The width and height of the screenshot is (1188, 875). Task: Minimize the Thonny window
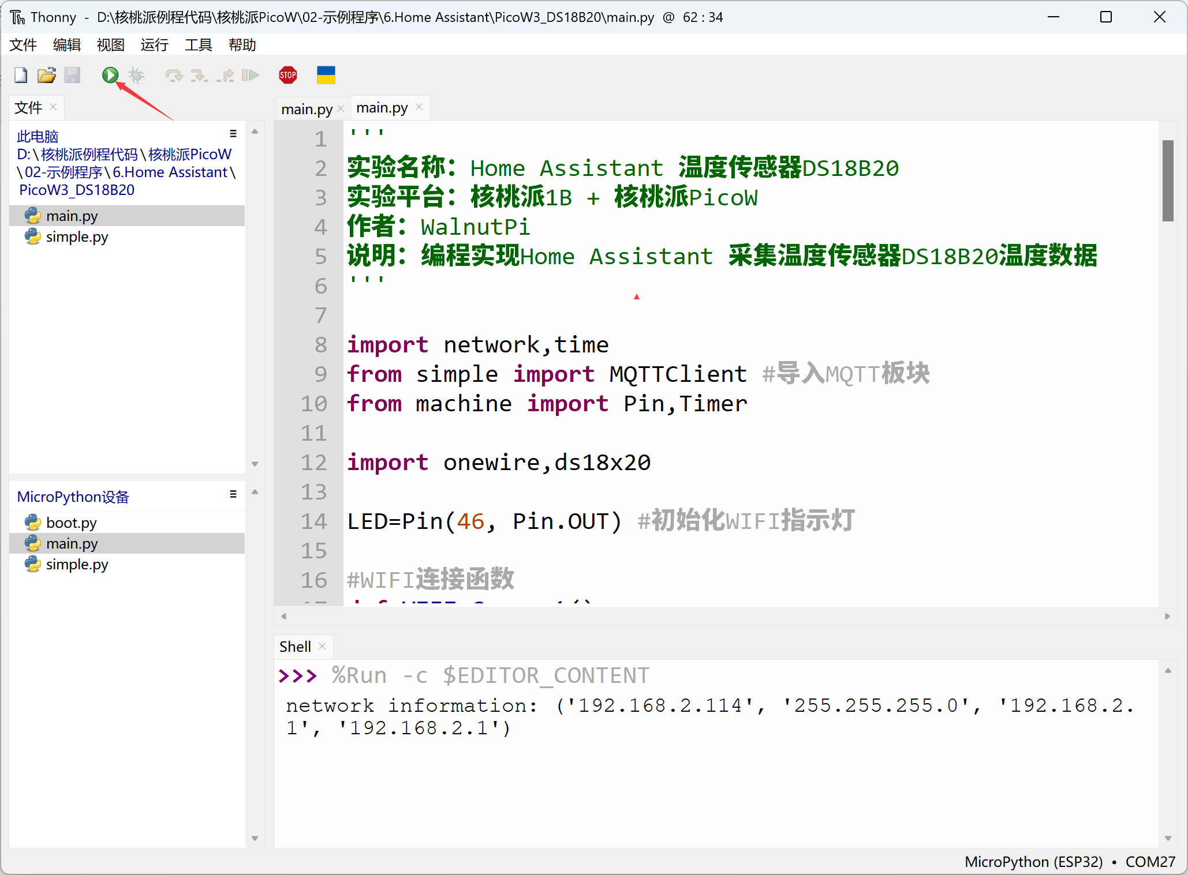click(x=1053, y=17)
